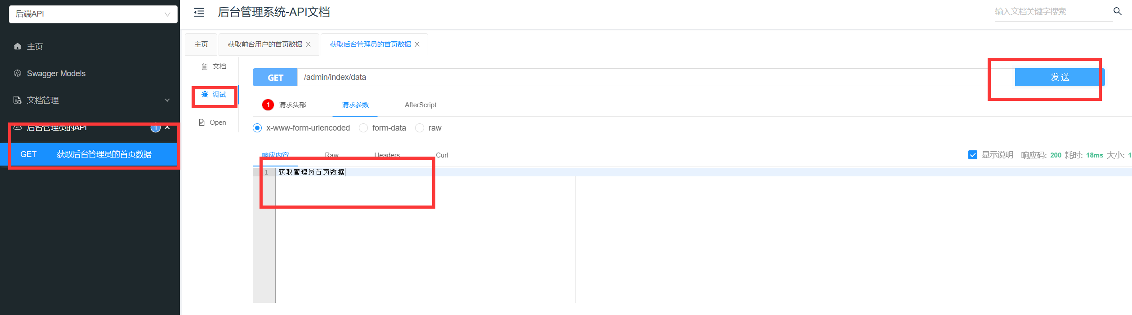Open the 文档 document panel

214,66
